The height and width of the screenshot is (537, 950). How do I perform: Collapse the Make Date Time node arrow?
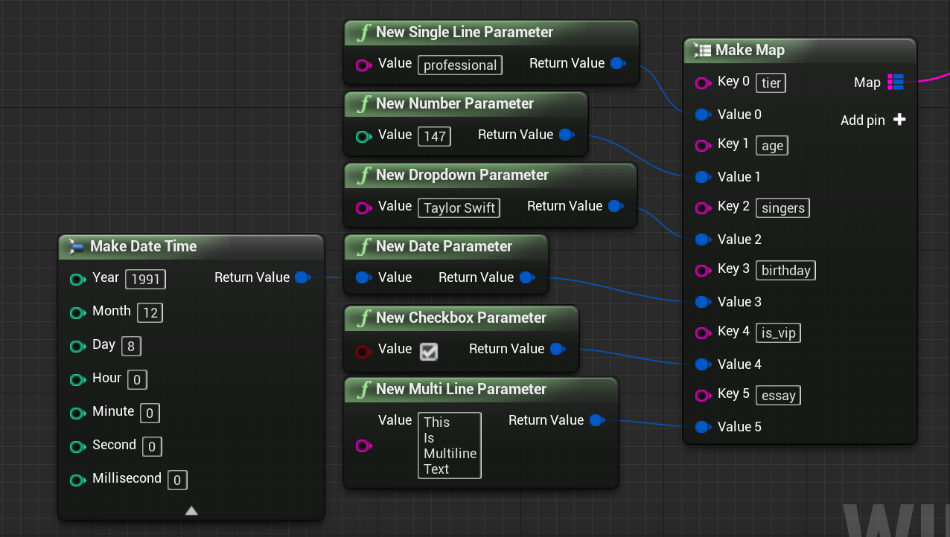click(191, 510)
